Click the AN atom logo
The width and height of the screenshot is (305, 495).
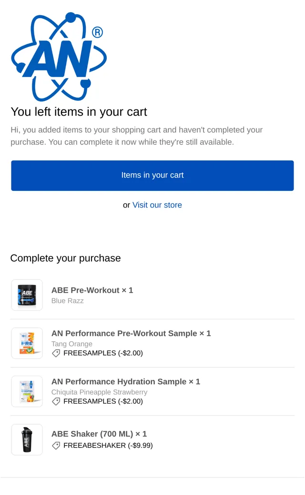[59, 57]
